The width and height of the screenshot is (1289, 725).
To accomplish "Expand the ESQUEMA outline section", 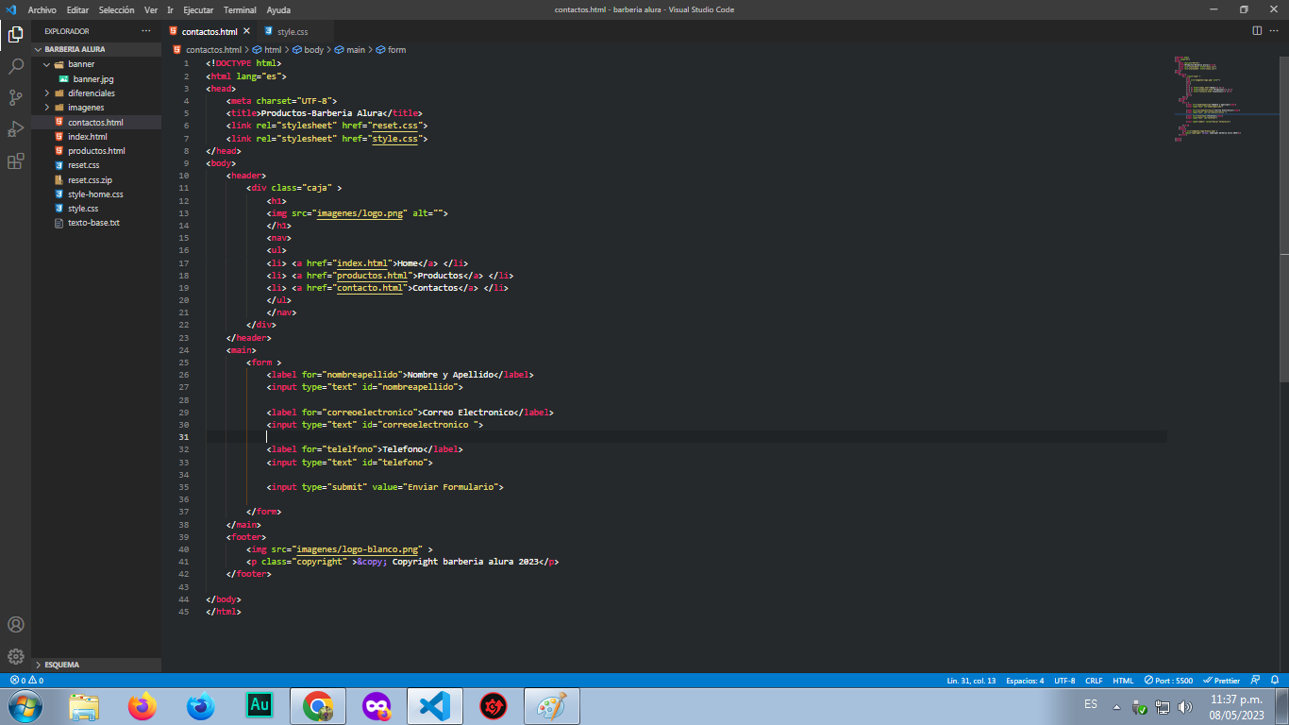I will [96, 665].
